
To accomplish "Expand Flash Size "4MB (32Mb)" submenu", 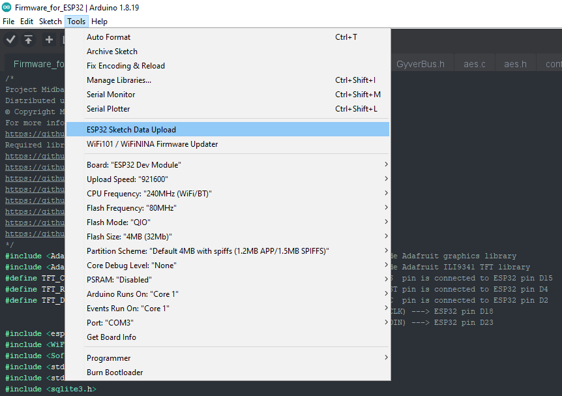I will click(228, 236).
